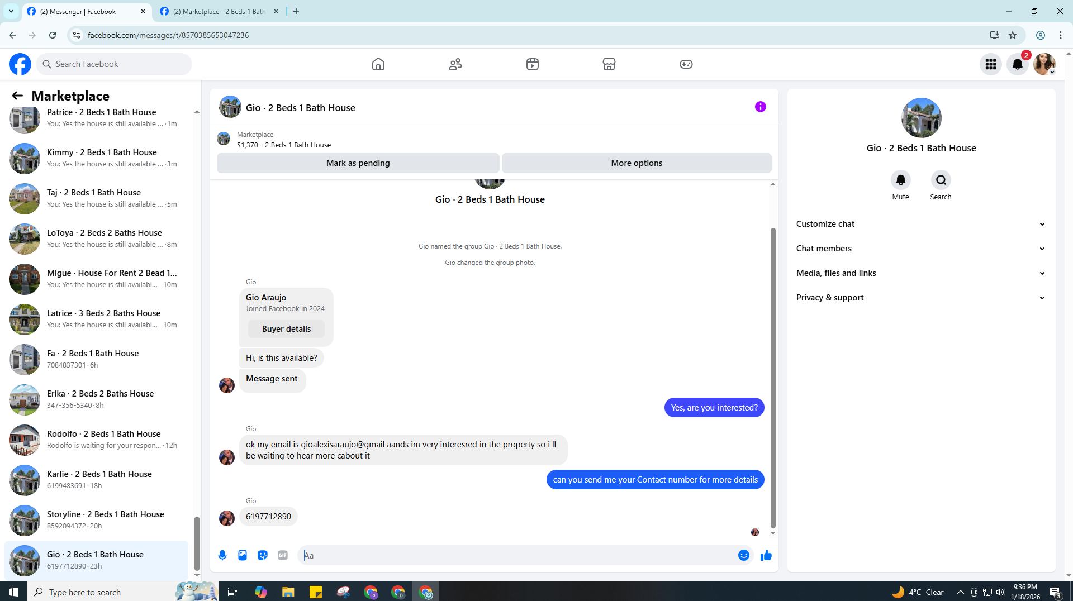1073x601 pixels.
Task: Click the taskbar weather widget
Action: click(x=918, y=592)
